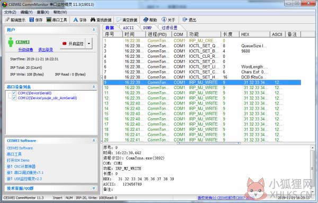Collapse the User panel
The image size is (318, 203).
coord(94,30)
